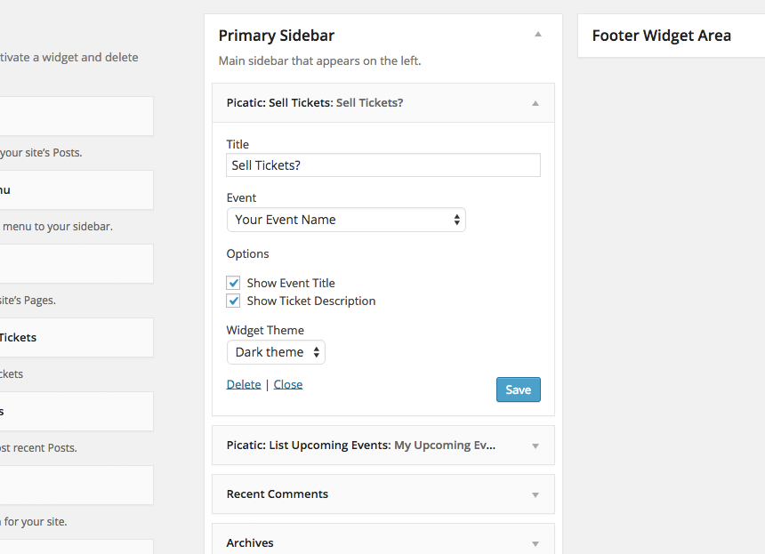This screenshot has height=554, width=765.
Task: Uncheck the Show Event Title checkbox
Action: (x=233, y=283)
